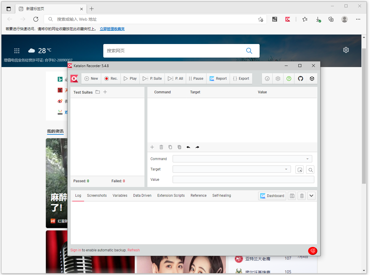Open Edge Downloads icon
This screenshot has width=370, height=275.
[x=318, y=19]
